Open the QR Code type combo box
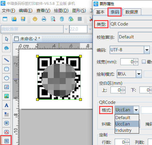Image resolution: width=152 pixels, height=145 pixels. coord(131,24)
